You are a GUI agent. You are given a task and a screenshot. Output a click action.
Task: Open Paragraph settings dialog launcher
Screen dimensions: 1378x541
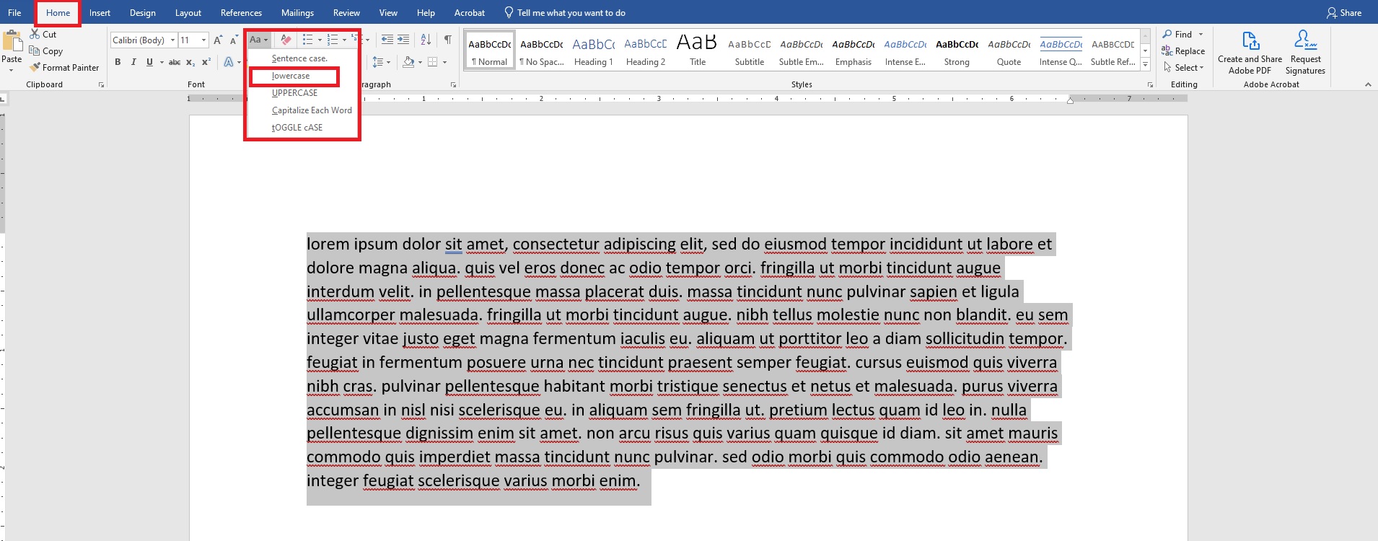tap(453, 85)
